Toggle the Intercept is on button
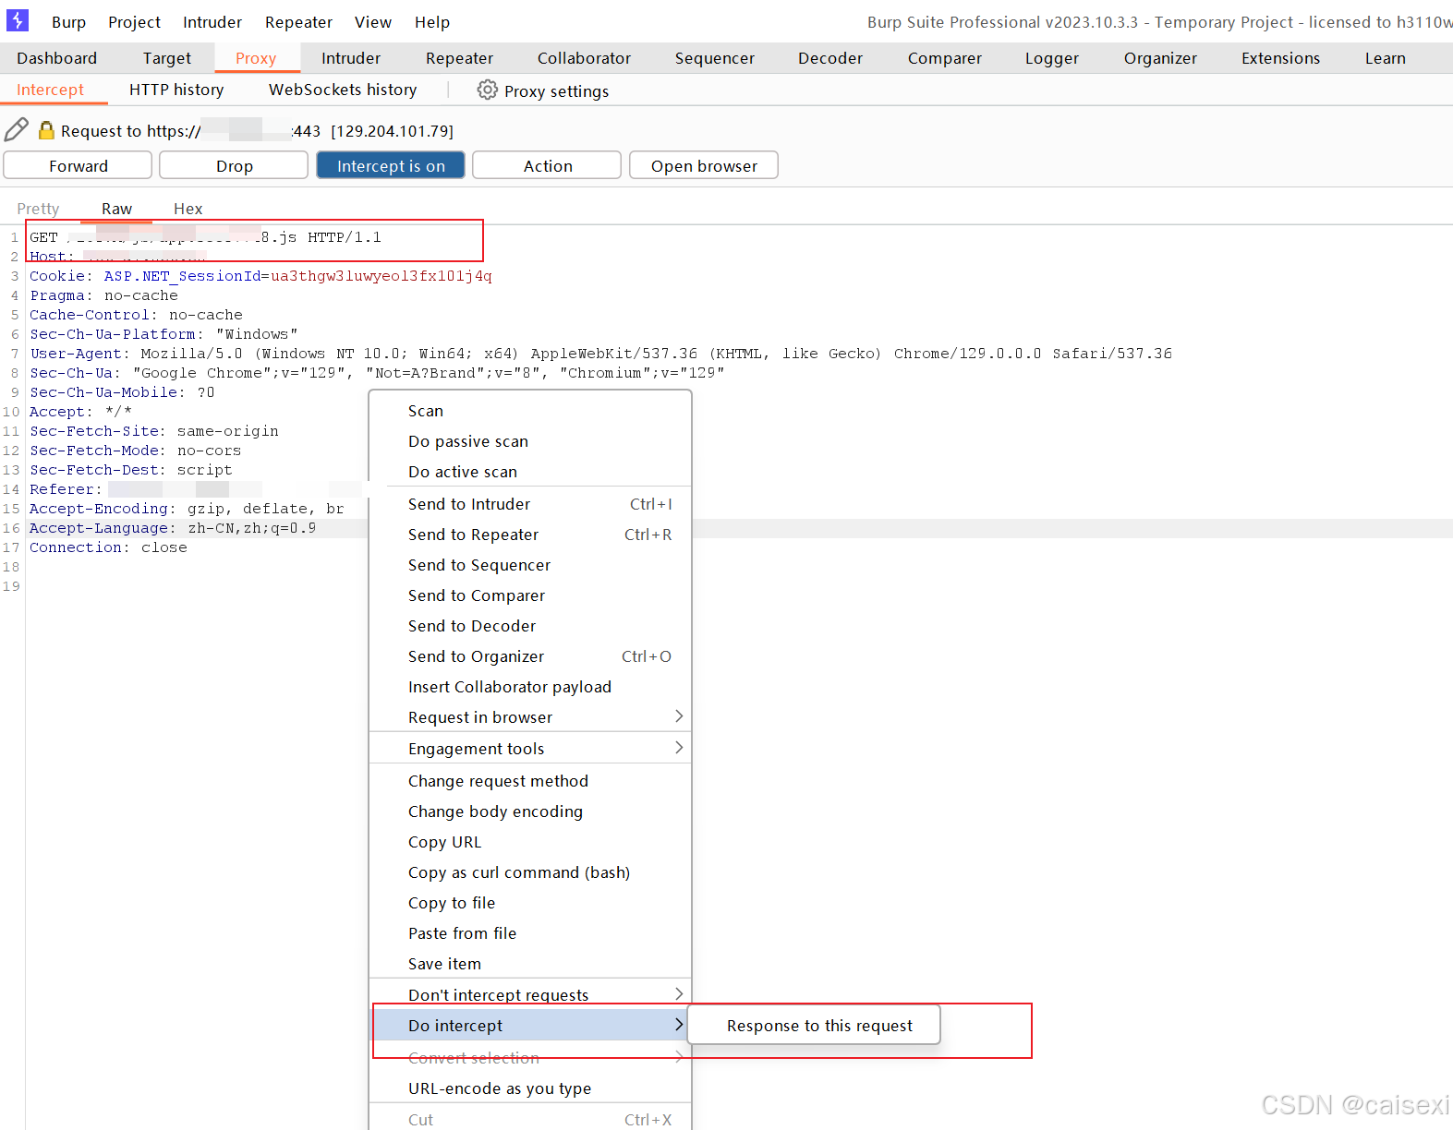The height and width of the screenshot is (1130, 1453). coord(391,165)
